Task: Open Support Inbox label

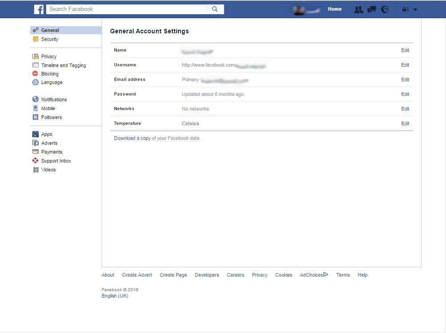Action: pos(56,161)
